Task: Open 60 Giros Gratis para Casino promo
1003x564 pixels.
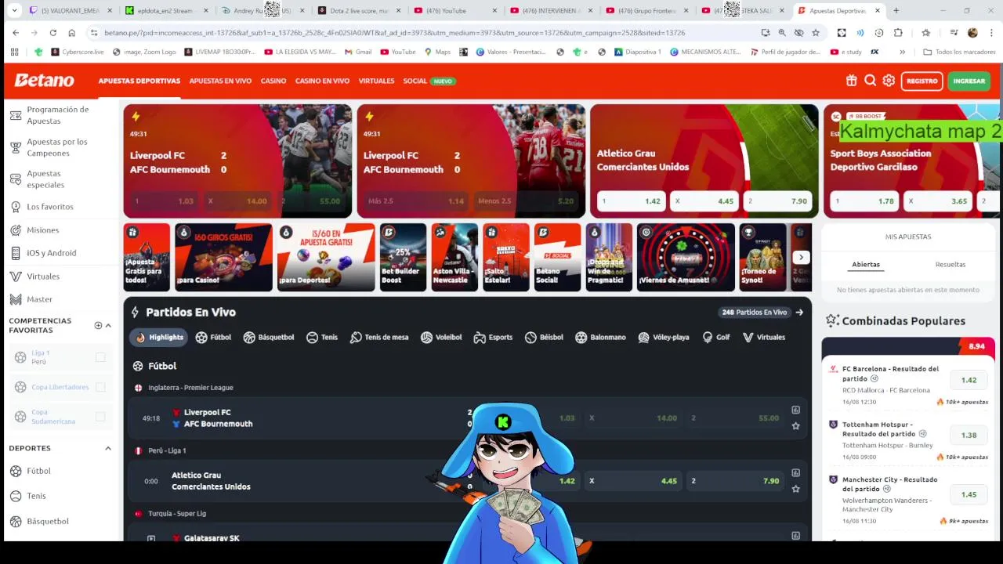Action: 223,257
